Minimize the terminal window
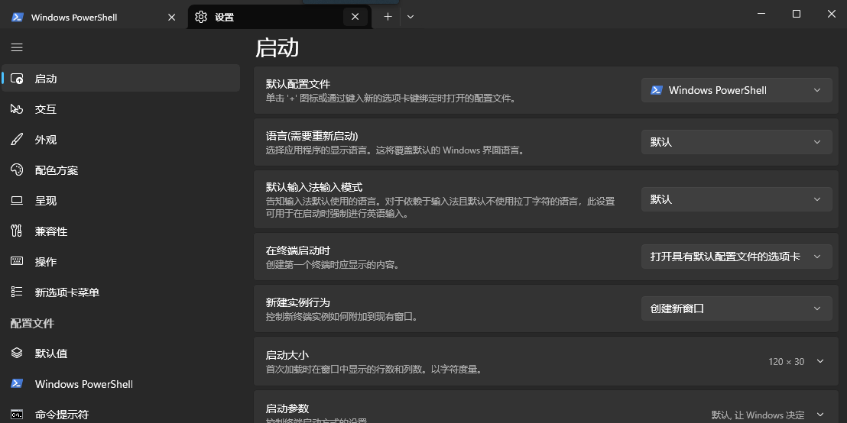 coord(761,14)
